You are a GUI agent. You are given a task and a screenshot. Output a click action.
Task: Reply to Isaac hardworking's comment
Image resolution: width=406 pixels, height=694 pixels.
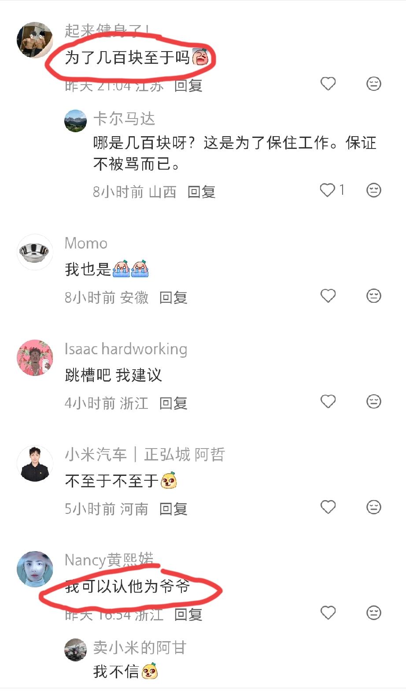tap(173, 403)
